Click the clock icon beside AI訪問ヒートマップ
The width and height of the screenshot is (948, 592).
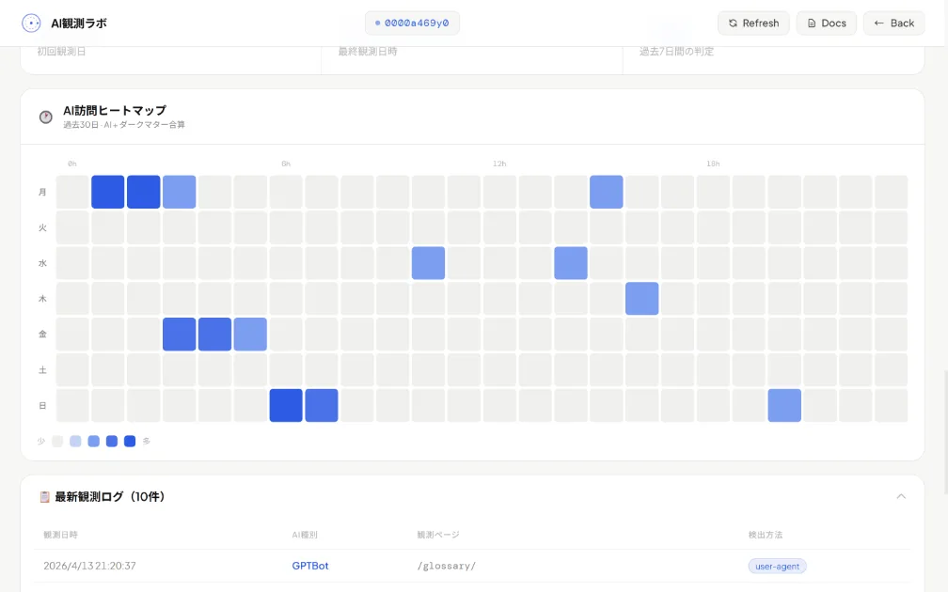point(45,117)
